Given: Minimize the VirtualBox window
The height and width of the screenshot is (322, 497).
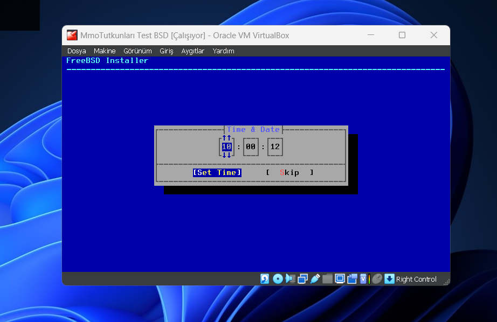Looking at the screenshot, I should pyautogui.click(x=371, y=35).
